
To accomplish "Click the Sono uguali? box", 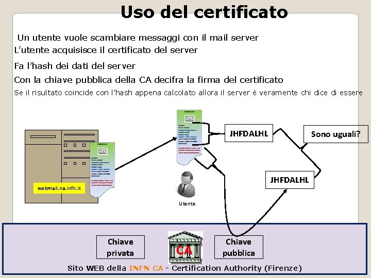I will [336, 134].
